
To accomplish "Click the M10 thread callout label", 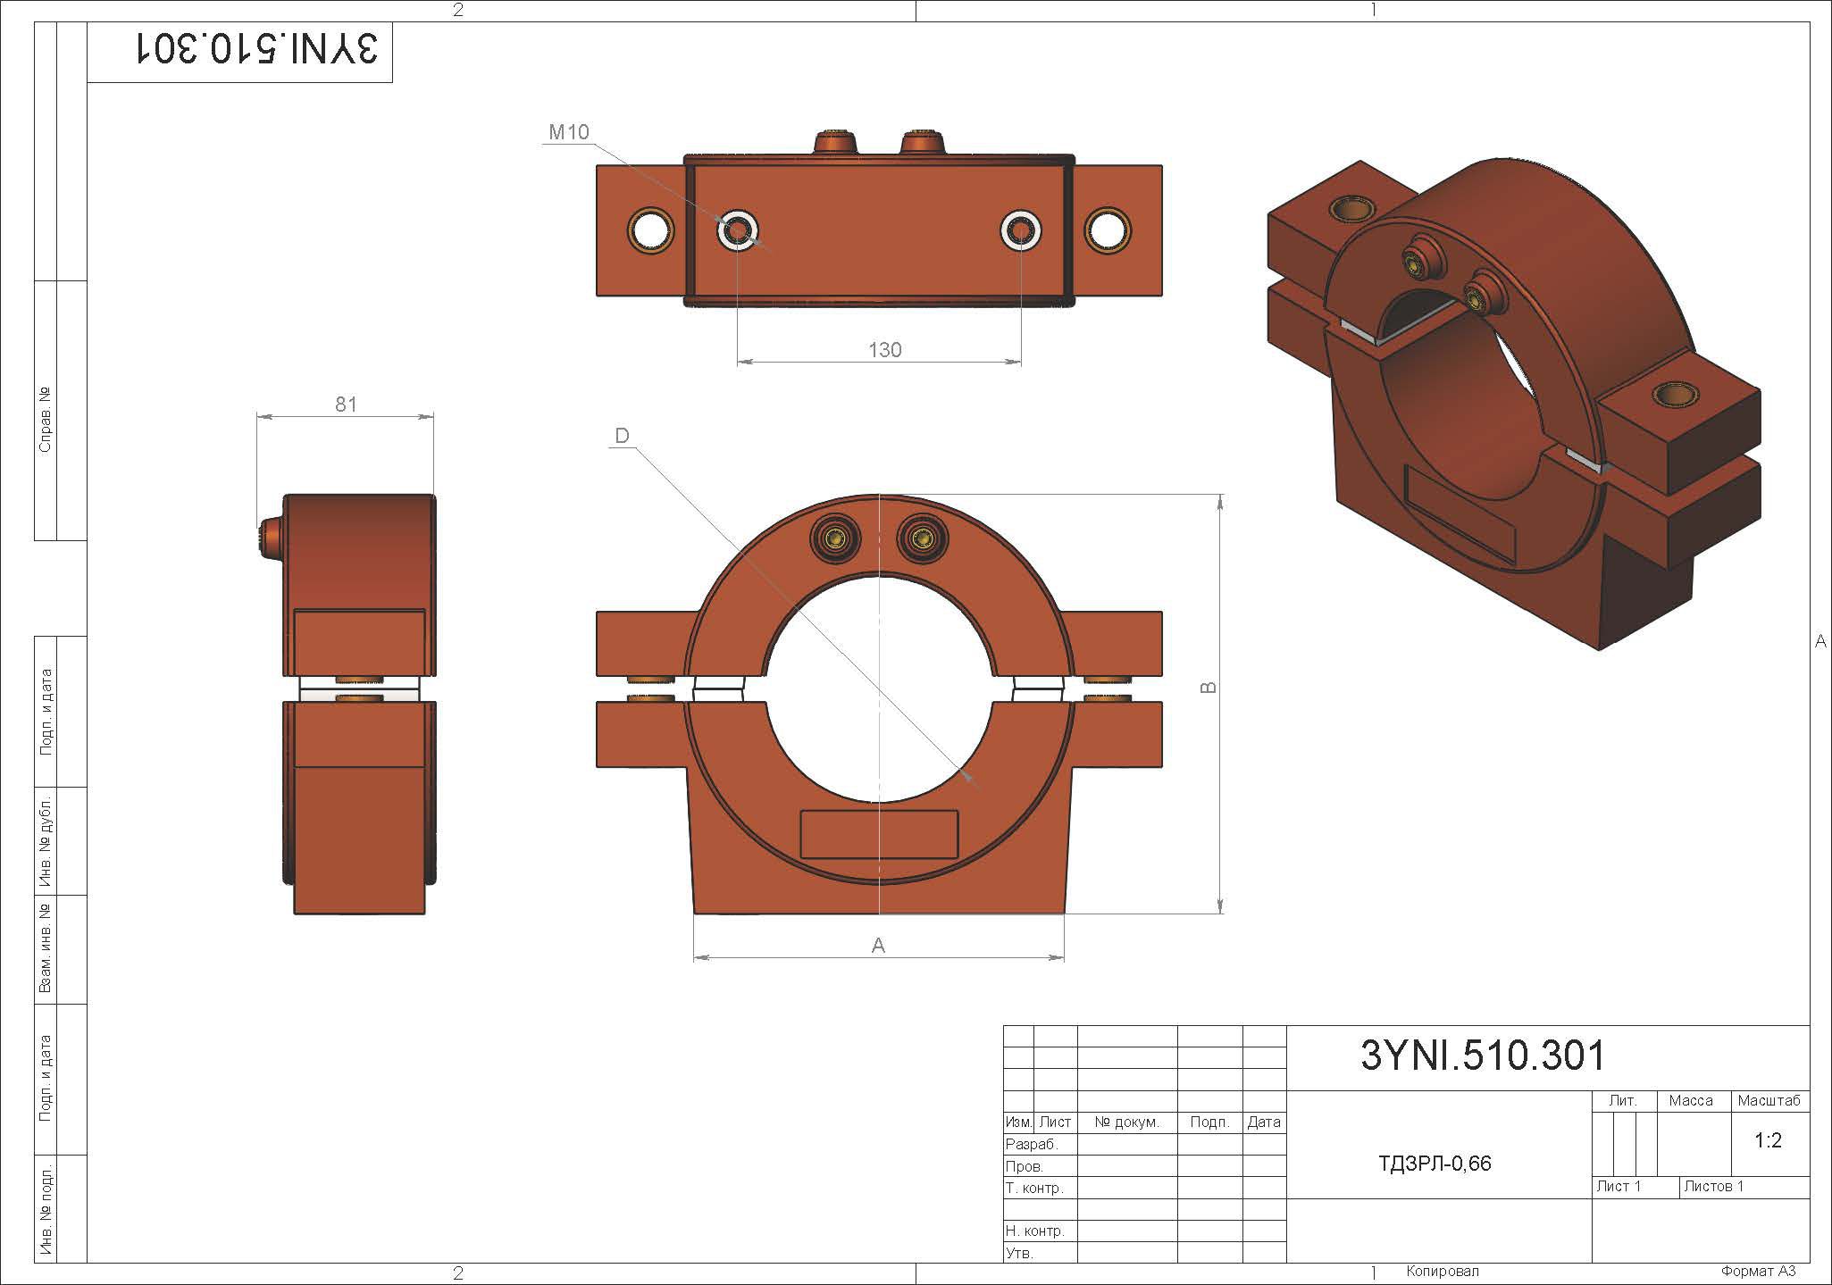I will pos(568,132).
